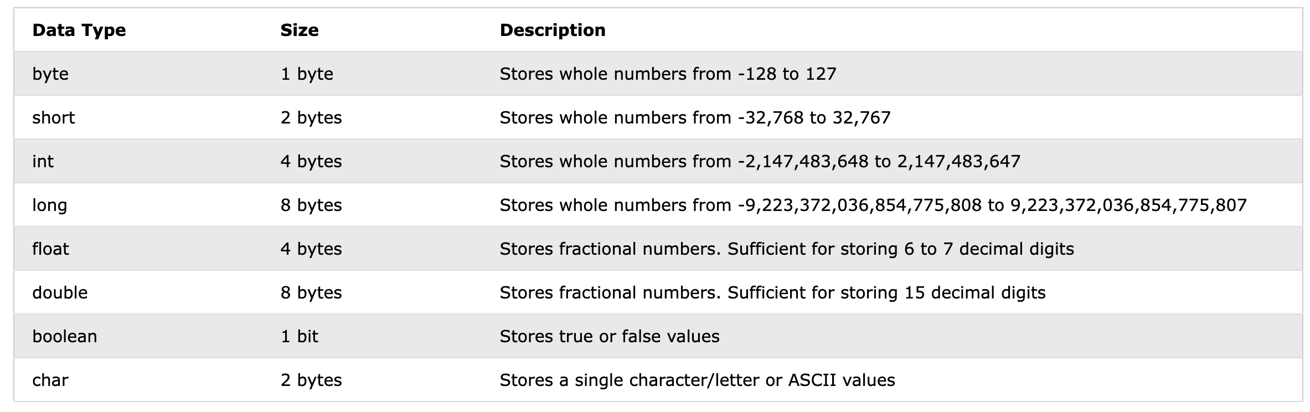Screen dimensions: 1310x412
Task: Select the short data type cell
Action: coord(53,117)
